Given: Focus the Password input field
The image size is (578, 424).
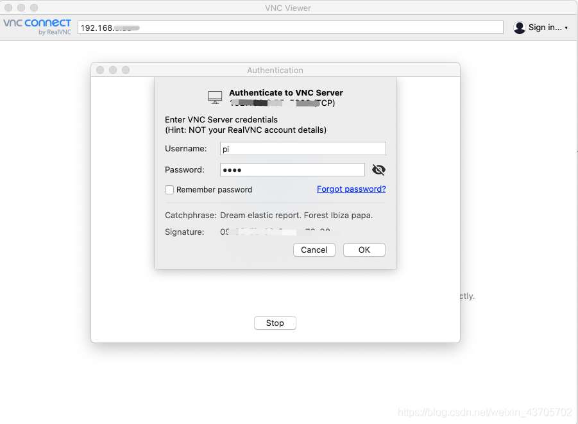Looking at the screenshot, I should pyautogui.click(x=293, y=169).
